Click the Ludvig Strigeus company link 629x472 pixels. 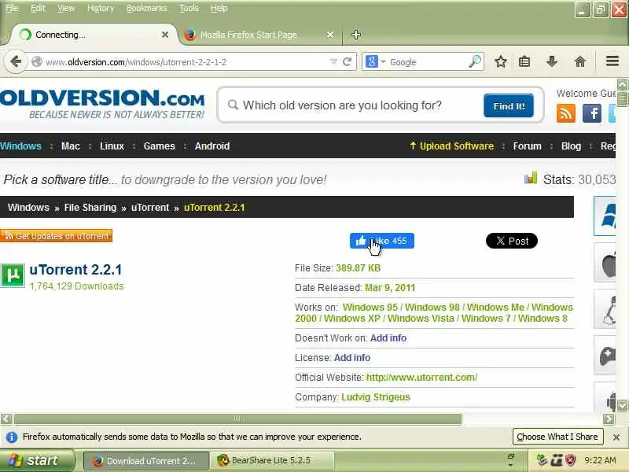click(x=376, y=397)
